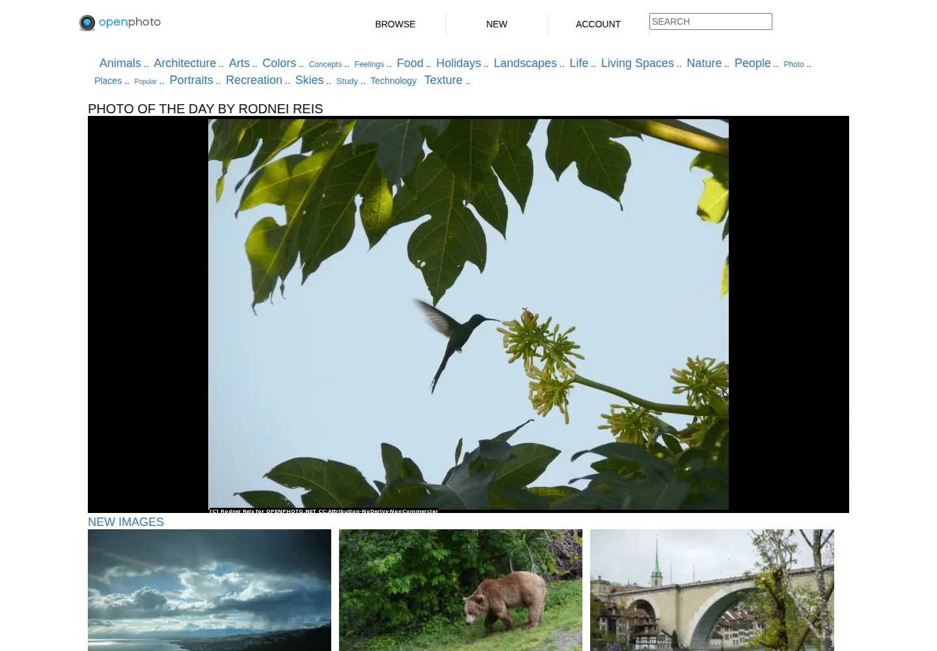Open the NEW menu item
The height and width of the screenshot is (651, 937).
(x=496, y=24)
